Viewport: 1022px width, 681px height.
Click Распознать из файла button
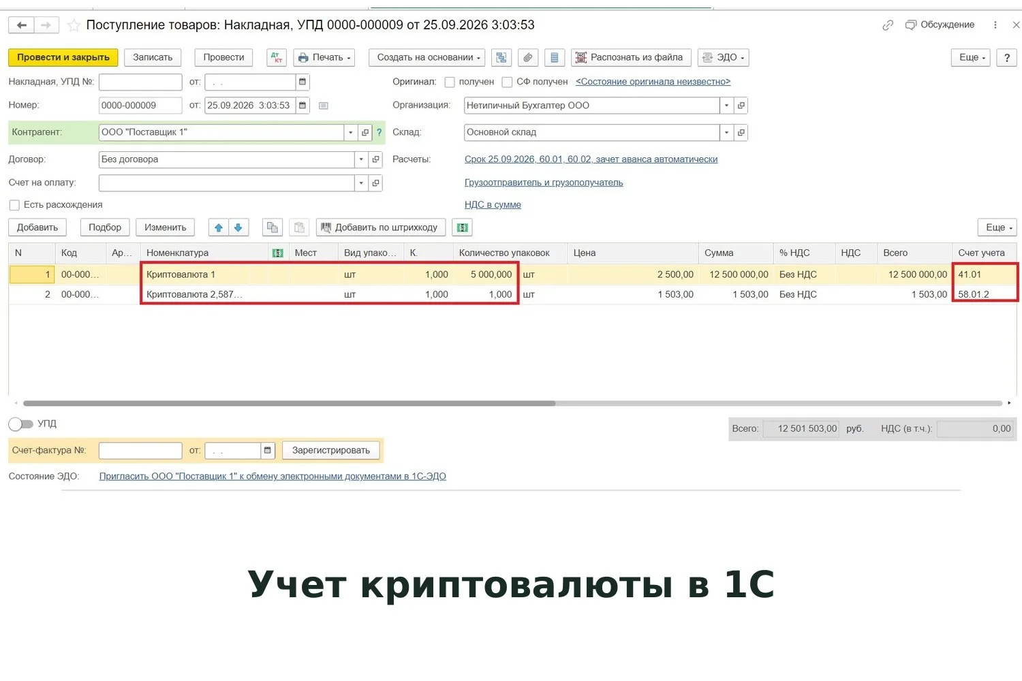(x=631, y=58)
